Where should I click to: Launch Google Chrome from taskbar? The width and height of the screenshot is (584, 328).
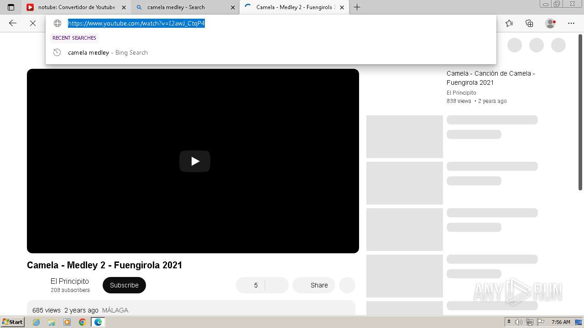pyautogui.click(x=83, y=322)
